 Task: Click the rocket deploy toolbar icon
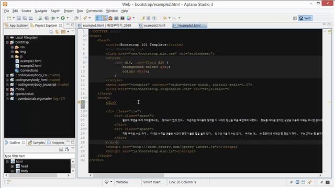pyautogui.click(x=85, y=18)
